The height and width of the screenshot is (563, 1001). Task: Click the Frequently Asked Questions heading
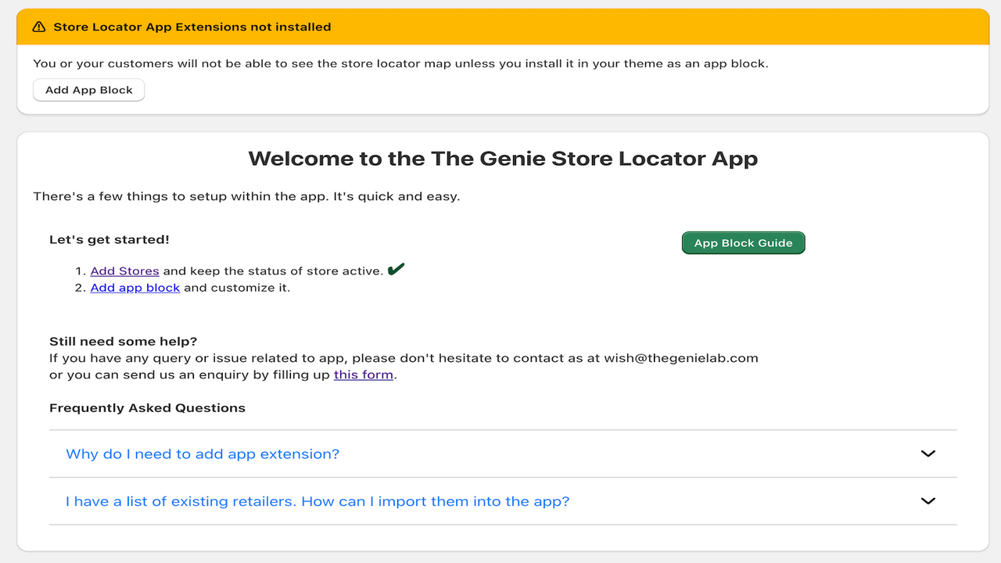tap(147, 407)
